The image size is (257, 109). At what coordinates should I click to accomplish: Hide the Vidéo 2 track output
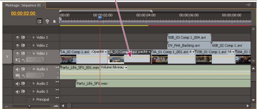point(17,45)
